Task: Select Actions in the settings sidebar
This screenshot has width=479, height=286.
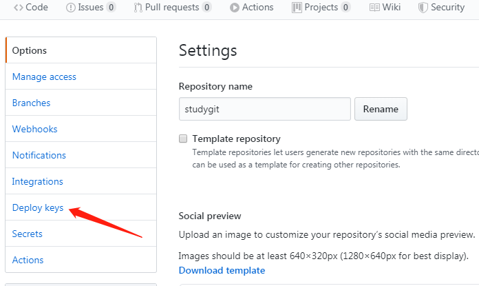Action: [x=28, y=260]
